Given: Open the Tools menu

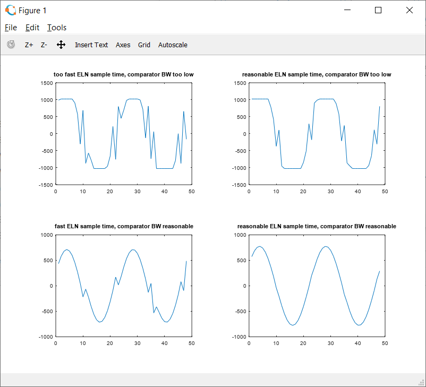Looking at the screenshot, I should [57, 28].
